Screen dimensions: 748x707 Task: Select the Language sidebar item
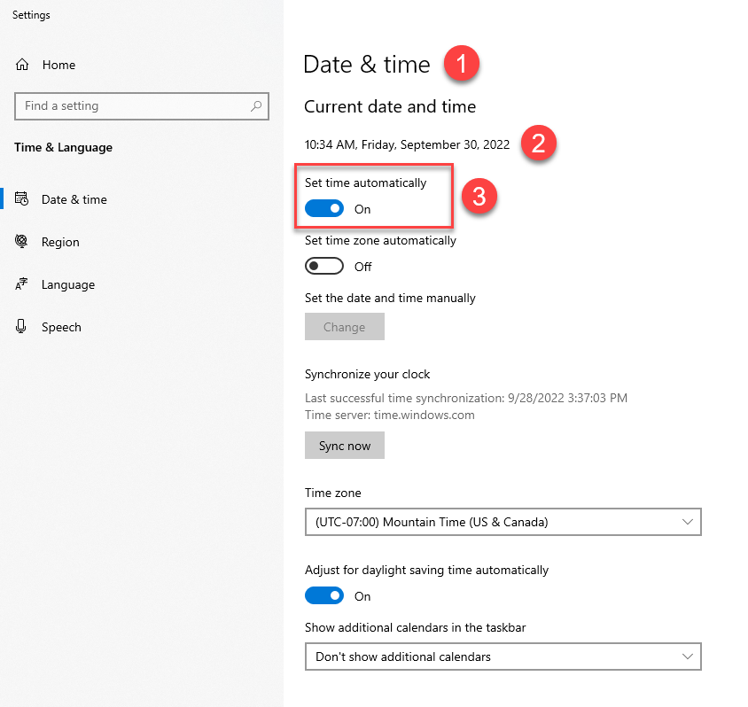pos(68,284)
